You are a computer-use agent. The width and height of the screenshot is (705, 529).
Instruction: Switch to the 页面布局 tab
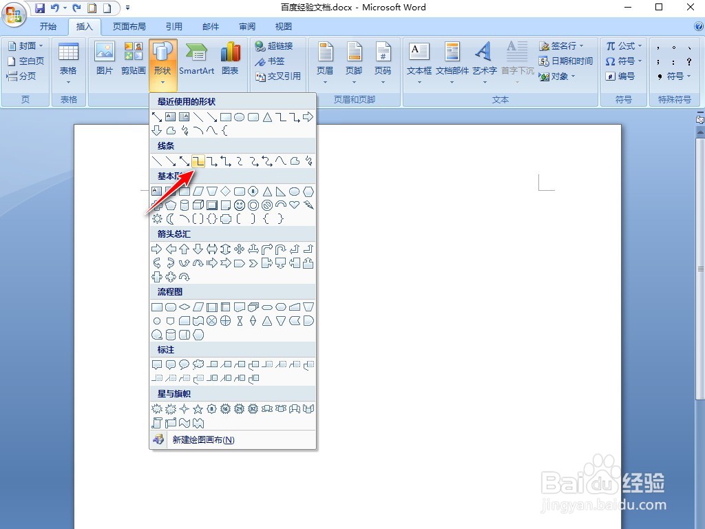click(129, 27)
